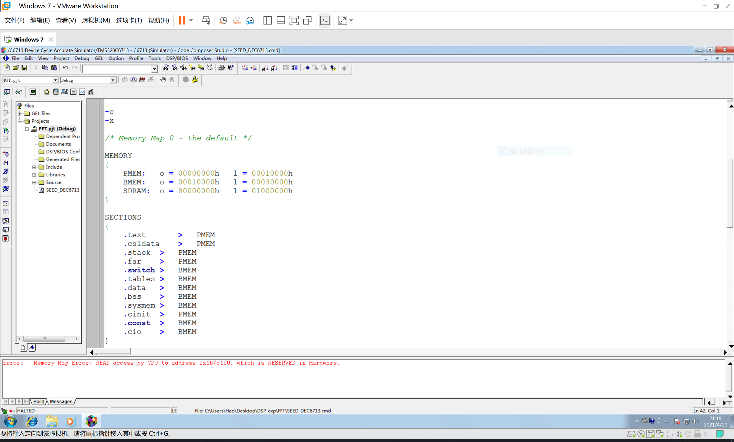Click the Undo arrow icon
Screen dimensions: 734x442
(x=66, y=68)
